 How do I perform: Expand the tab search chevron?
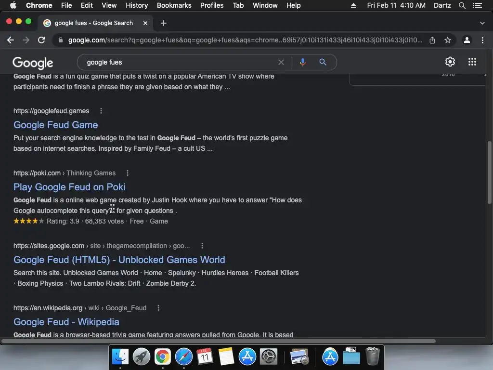click(482, 23)
